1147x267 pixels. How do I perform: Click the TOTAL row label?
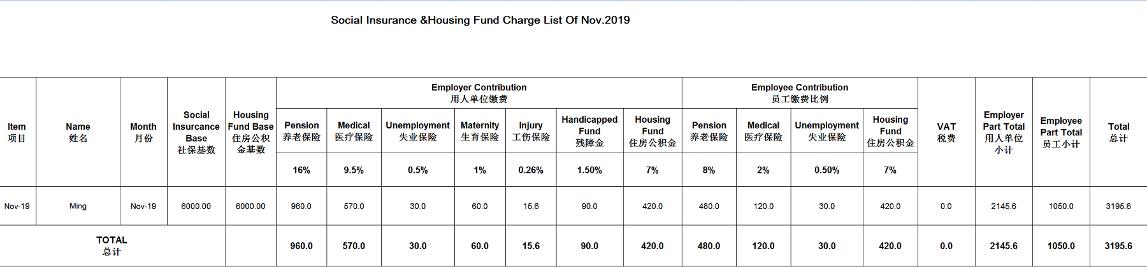[112, 245]
